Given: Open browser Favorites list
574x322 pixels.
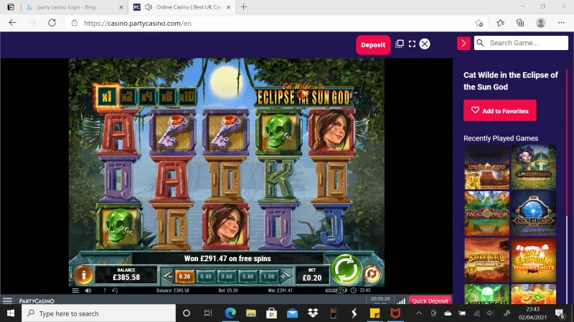Looking at the screenshot, I should [500, 23].
